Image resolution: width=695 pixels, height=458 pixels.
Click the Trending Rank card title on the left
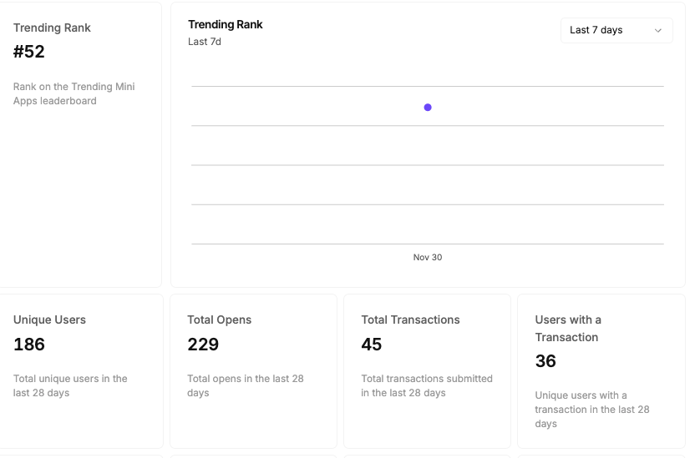point(52,28)
